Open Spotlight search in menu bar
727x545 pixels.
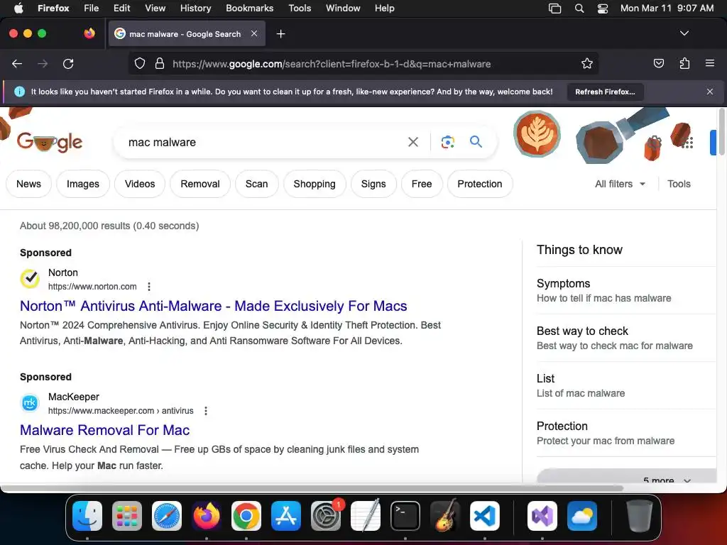pyautogui.click(x=579, y=9)
